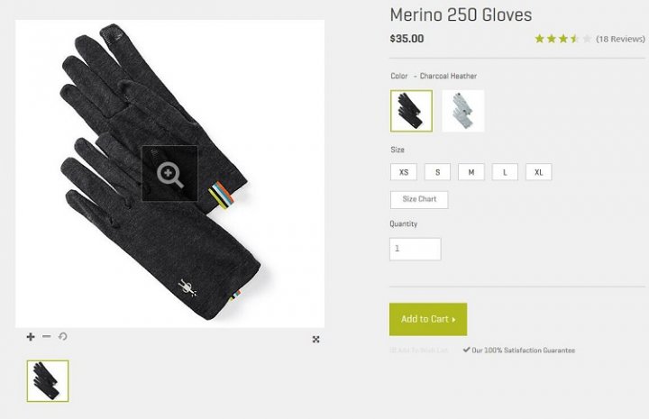This screenshot has height=419, width=649.
Task: Select size S
Action: 437,172
